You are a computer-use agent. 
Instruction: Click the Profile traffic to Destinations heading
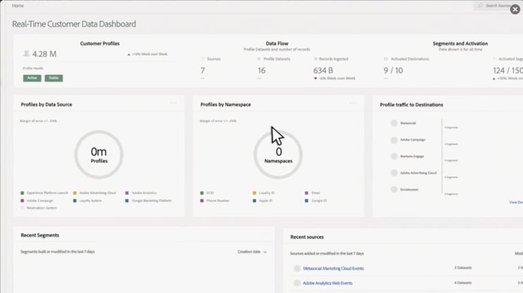click(411, 104)
